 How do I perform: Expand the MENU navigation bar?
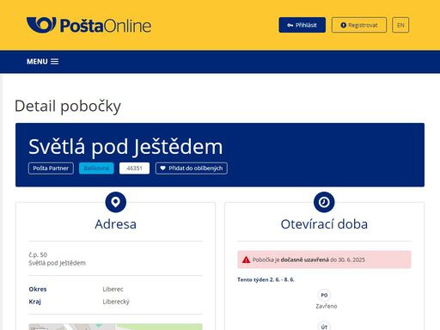point(220,62)
